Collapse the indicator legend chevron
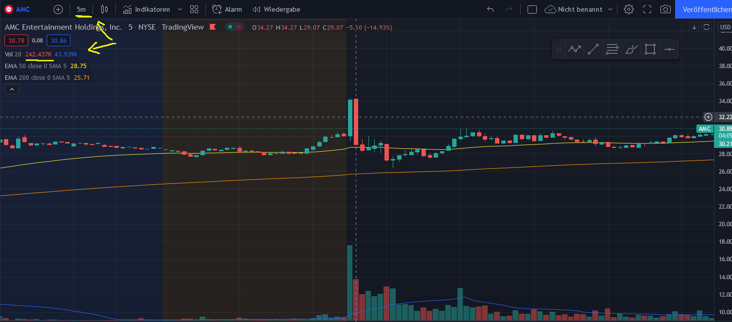Image resolution: width=732 pixels, height=322 pixels. click(x=12, y=89)
